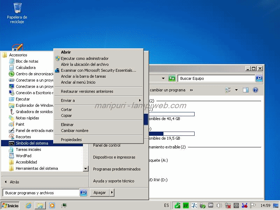Click the Internet Explorer taskbar icon
The height and width of the screenshot is (210, 280).
point(28,205)
